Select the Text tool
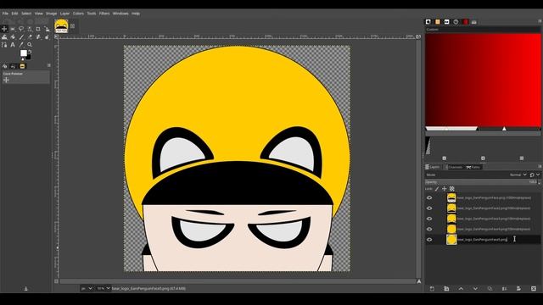The width and height of the screenshot is (543, 305). click(13, 45)
